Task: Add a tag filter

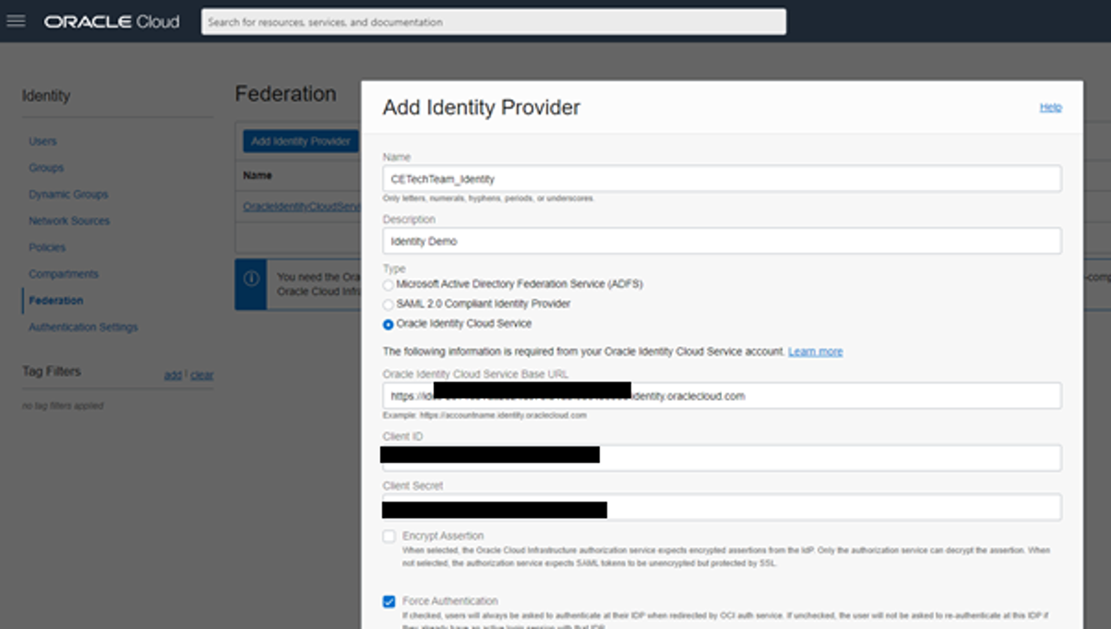Action: (173, 374)
